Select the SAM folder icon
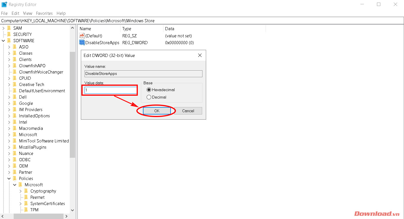404x219 pixels. point(9,28)
